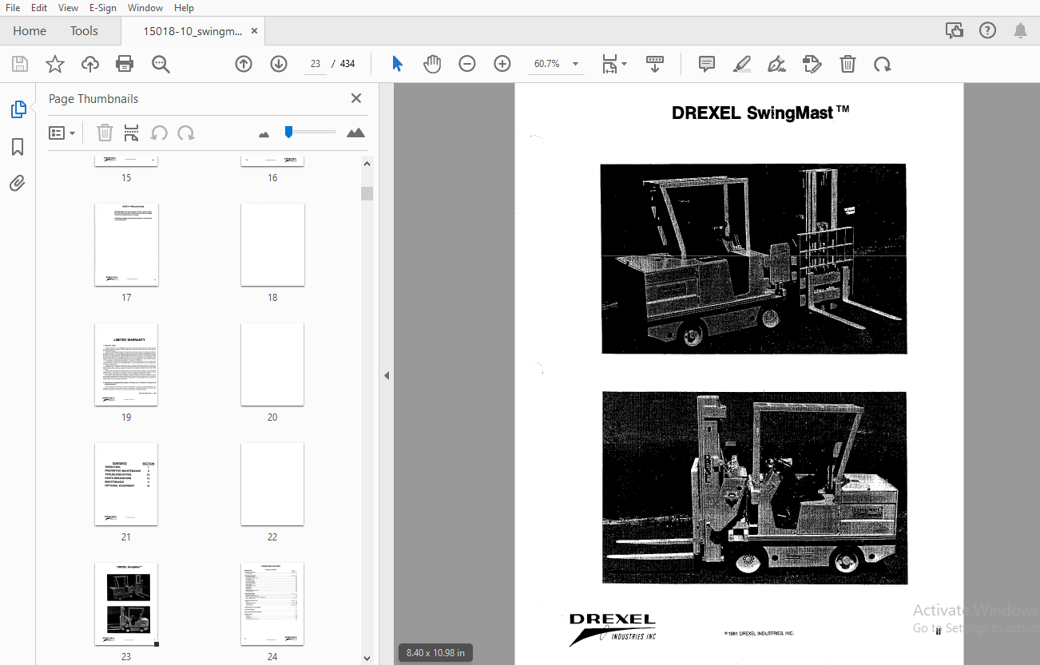Screen dimensions: 1040x665
Task: Reduce thumbnail size with the small mountain icon
Action: 264,134
